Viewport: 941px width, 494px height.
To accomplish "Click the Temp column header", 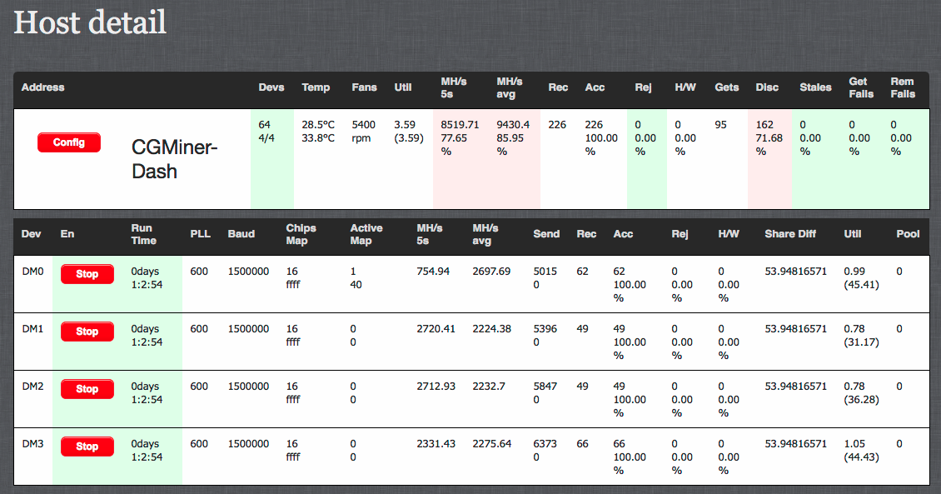I will [x=316, y=87].
